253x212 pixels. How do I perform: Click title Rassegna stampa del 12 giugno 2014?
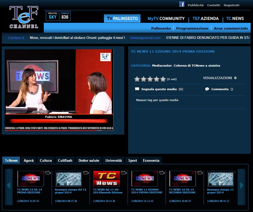point(71,191)
